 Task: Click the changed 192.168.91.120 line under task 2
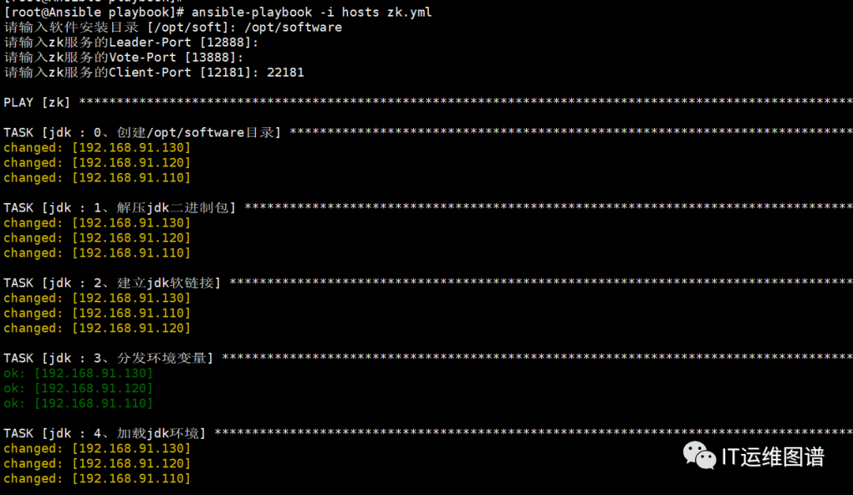pos(97,328)
